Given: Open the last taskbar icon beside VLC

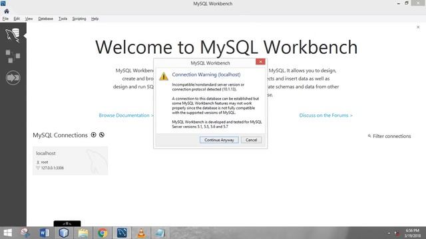Looking at the screenshot, I should click(160, 233).
